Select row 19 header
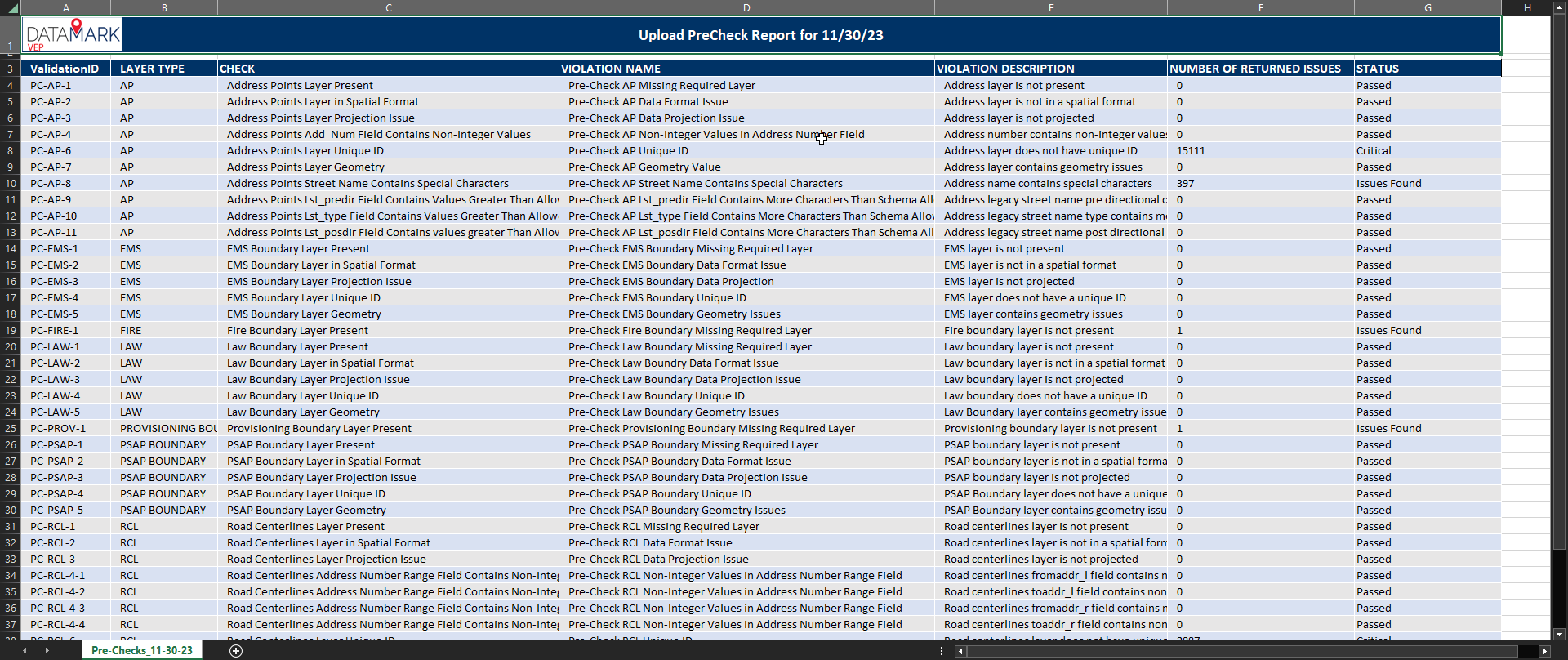This screenshot has height=660, width=1568. (x=11, y=330)
